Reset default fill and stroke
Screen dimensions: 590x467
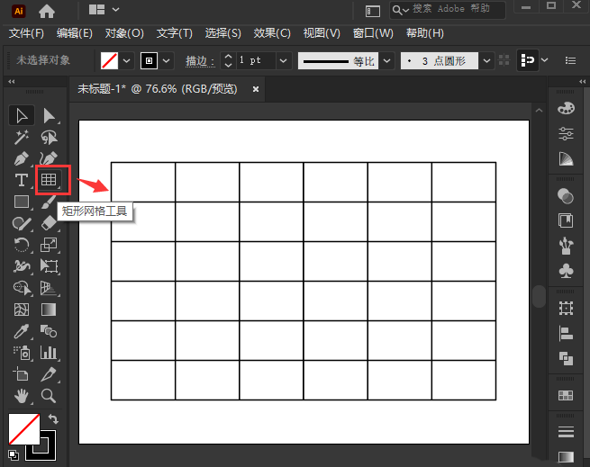click(x=14, y=455)
